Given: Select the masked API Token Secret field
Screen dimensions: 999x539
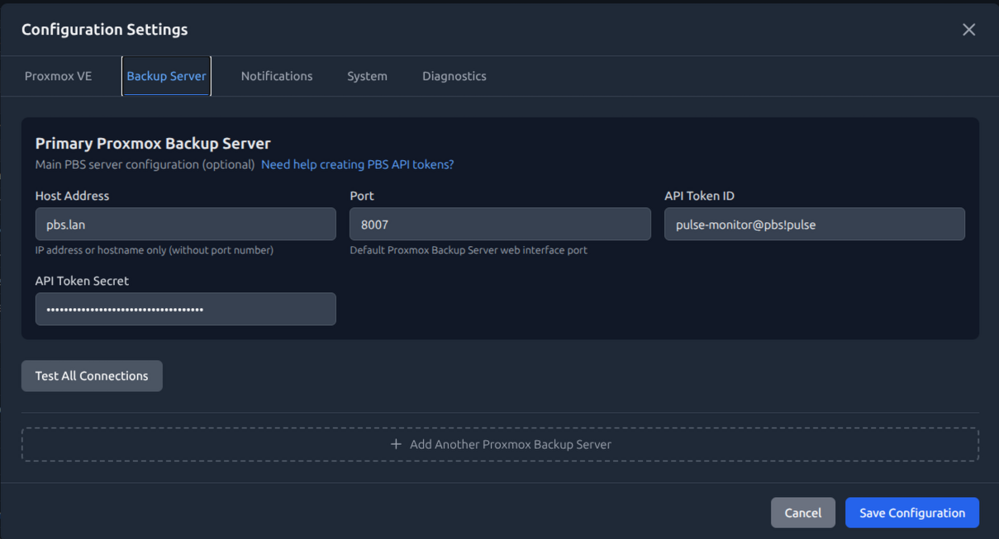Looking at the screenshot, I should [x=185, y=310].
